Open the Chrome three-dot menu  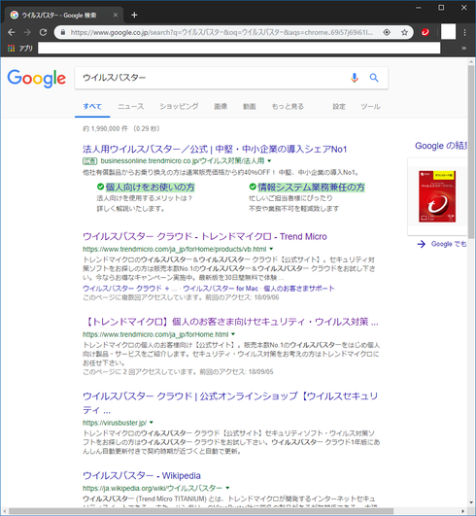click(464, 32)
